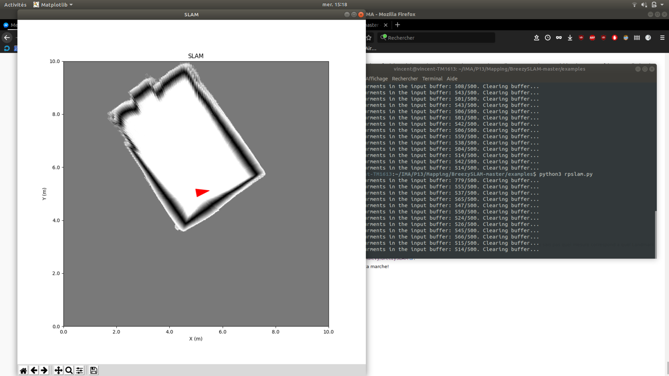Open the system status menu arrow
The image size is (669, 376).
662,5
